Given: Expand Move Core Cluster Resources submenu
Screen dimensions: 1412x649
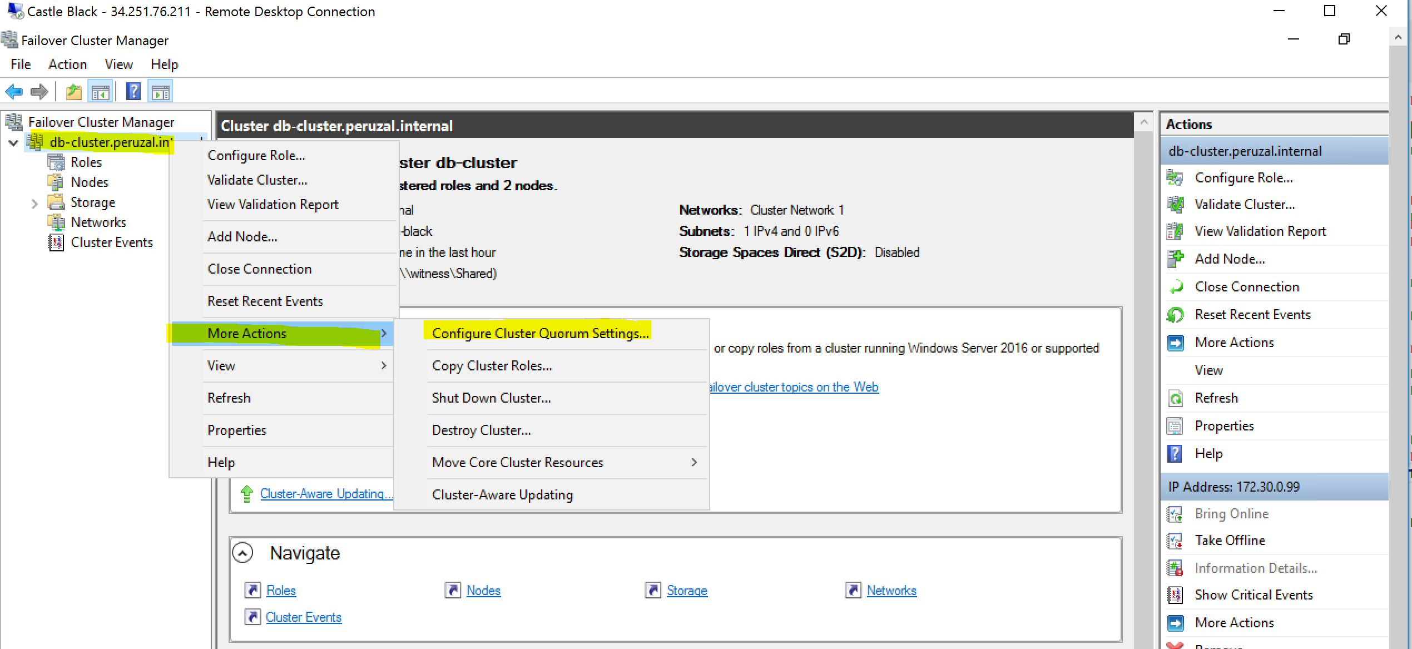Looking at the screenshot, I should point(694,462).
